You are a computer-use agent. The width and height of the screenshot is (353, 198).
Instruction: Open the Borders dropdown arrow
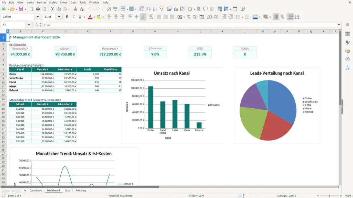tap(242, 17)
